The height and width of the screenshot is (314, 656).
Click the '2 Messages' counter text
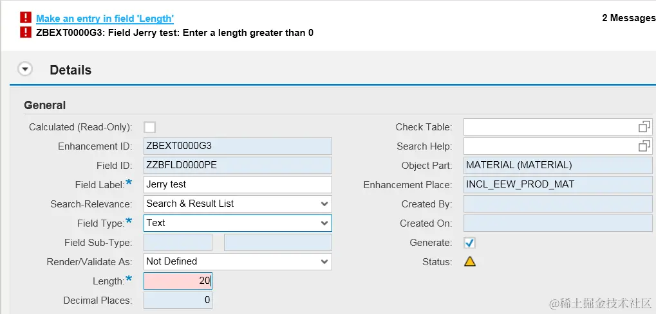[629, 18]
